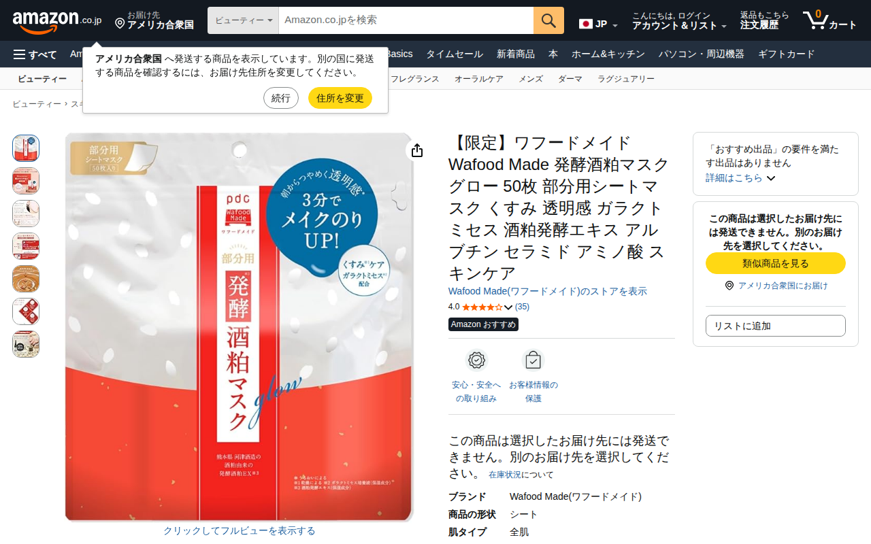Click the お客様情報の保護 bag icon
Viewport: 871px width, 544px height.
[533, 360]
